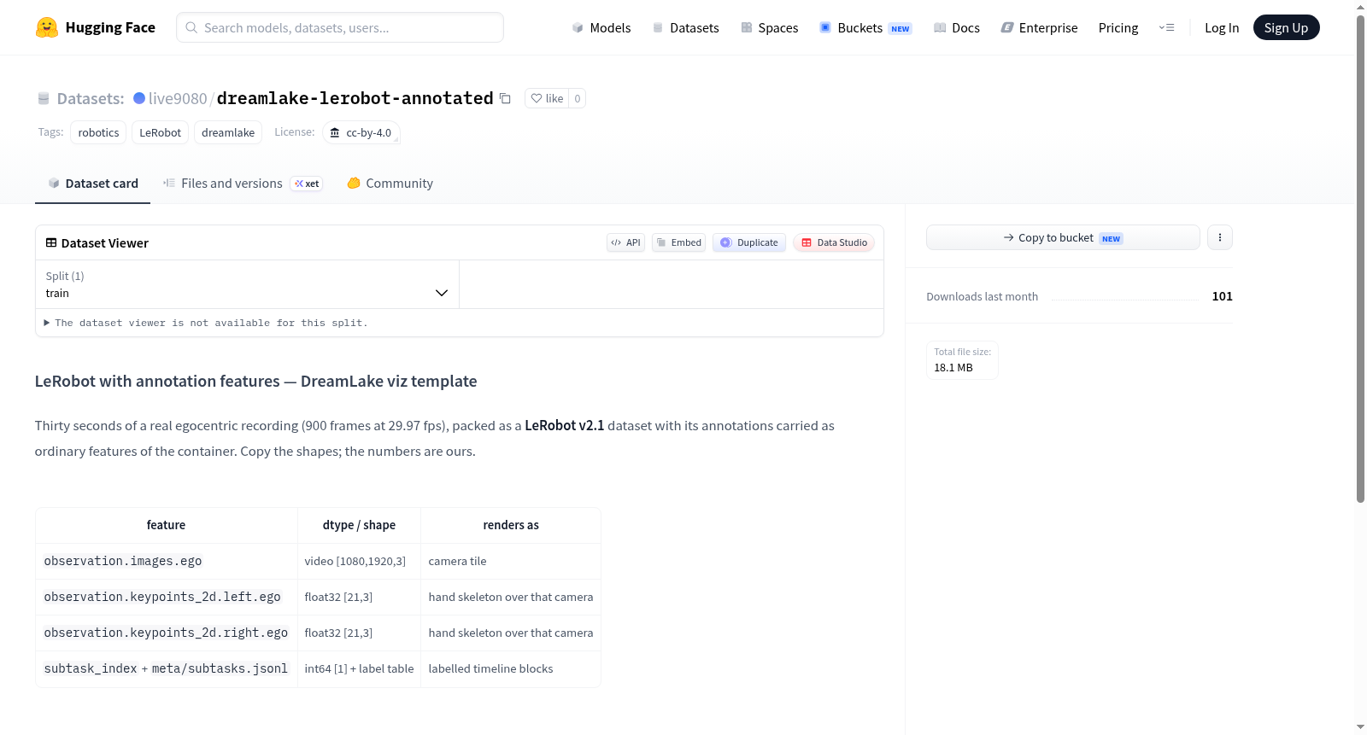Click the Total file size 18.1 MB box
Viewport: 1367px width, 735px height.
[x=963, y=359]
